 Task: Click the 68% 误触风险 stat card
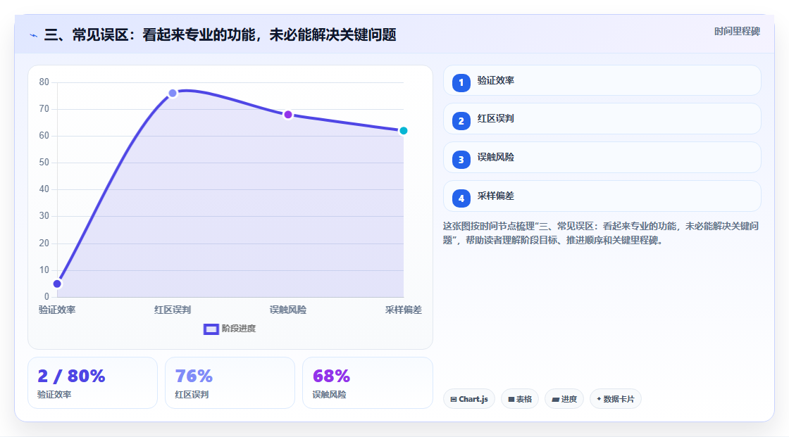coord(367,384)
